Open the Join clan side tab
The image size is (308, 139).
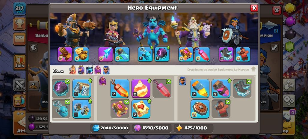coord(19,62)
